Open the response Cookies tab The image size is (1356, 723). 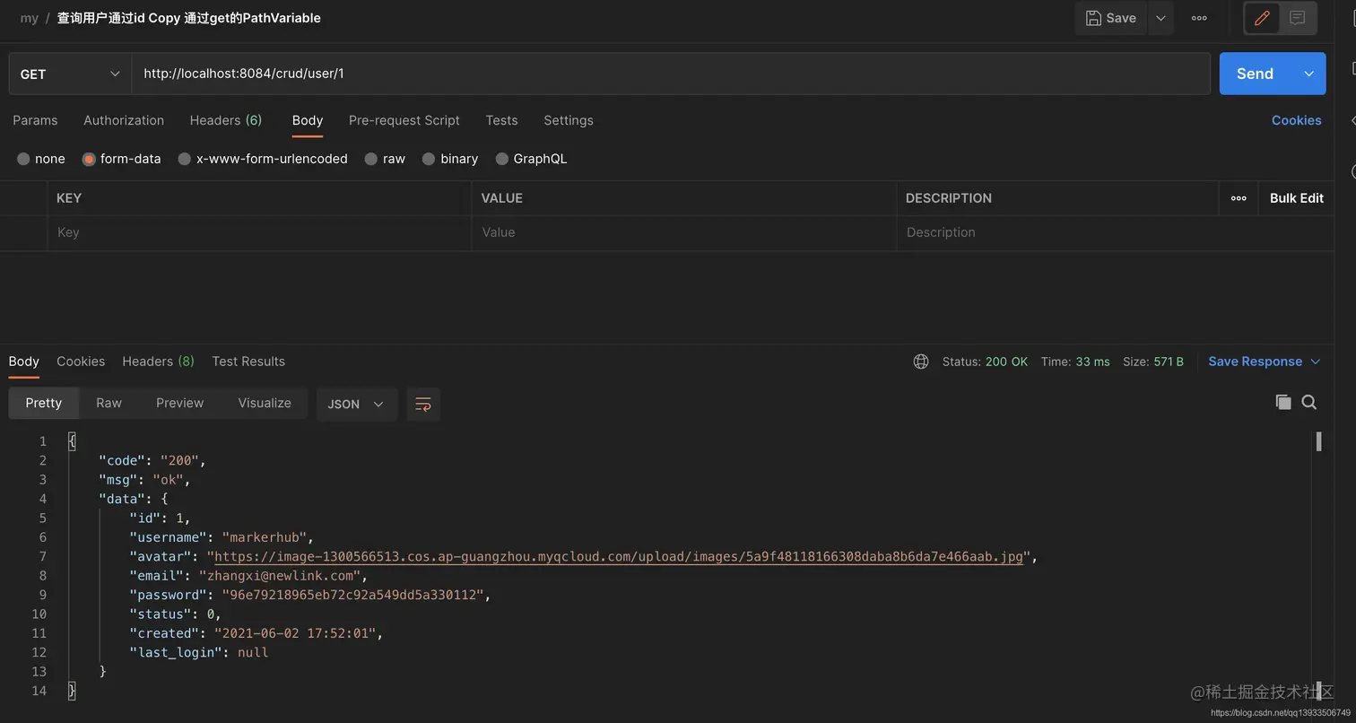81,361
